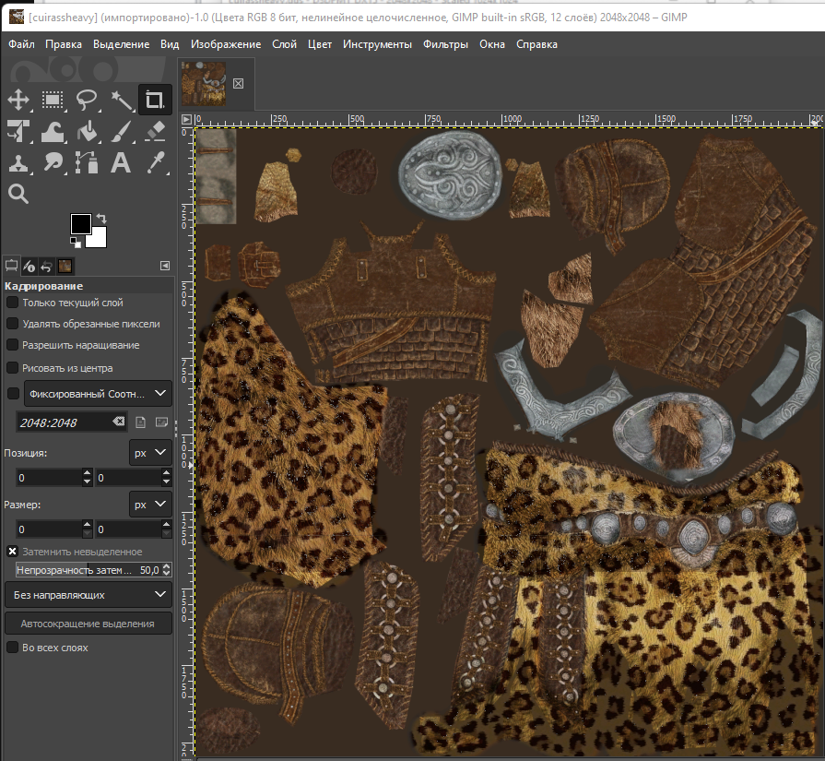The height and width of the screenshot is (761, 825).
Task: Open the 'Фиксированный Соотн...' dropdown
Action: tap(98, 394)
